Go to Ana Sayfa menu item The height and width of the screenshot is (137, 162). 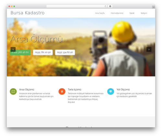[x=100, y=13]
